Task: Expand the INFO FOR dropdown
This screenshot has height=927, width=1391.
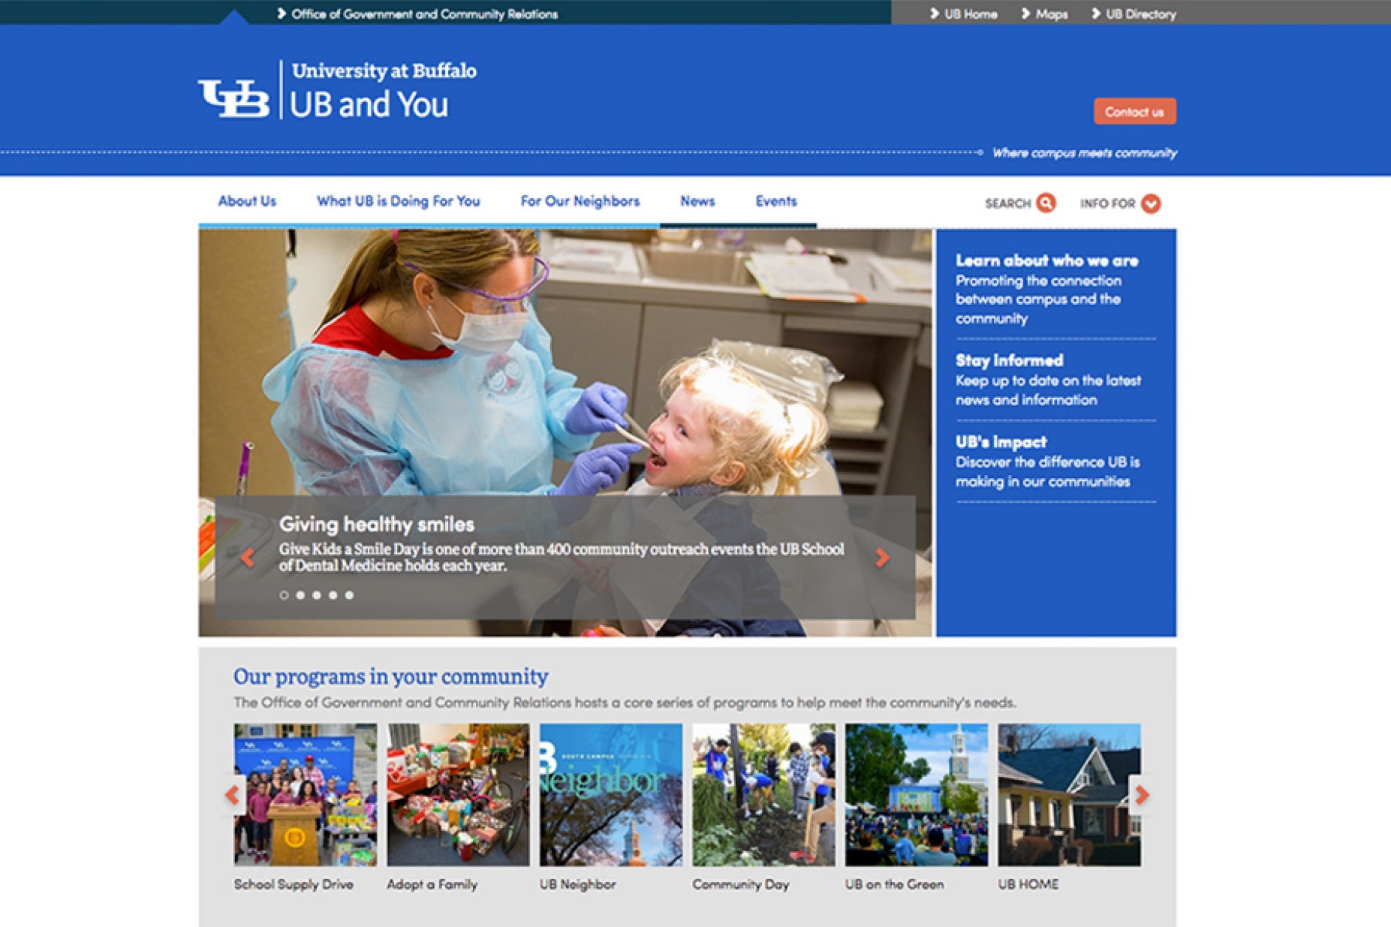Action: [1149, 203]
